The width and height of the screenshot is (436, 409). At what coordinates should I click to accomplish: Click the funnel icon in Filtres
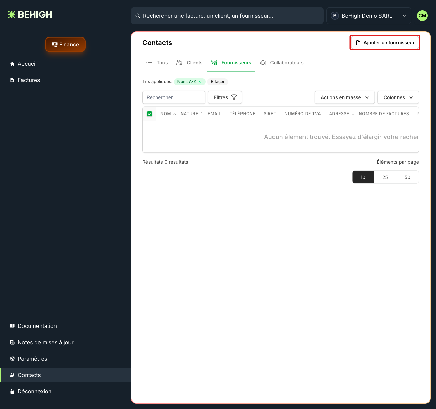[x=234, y=97]
